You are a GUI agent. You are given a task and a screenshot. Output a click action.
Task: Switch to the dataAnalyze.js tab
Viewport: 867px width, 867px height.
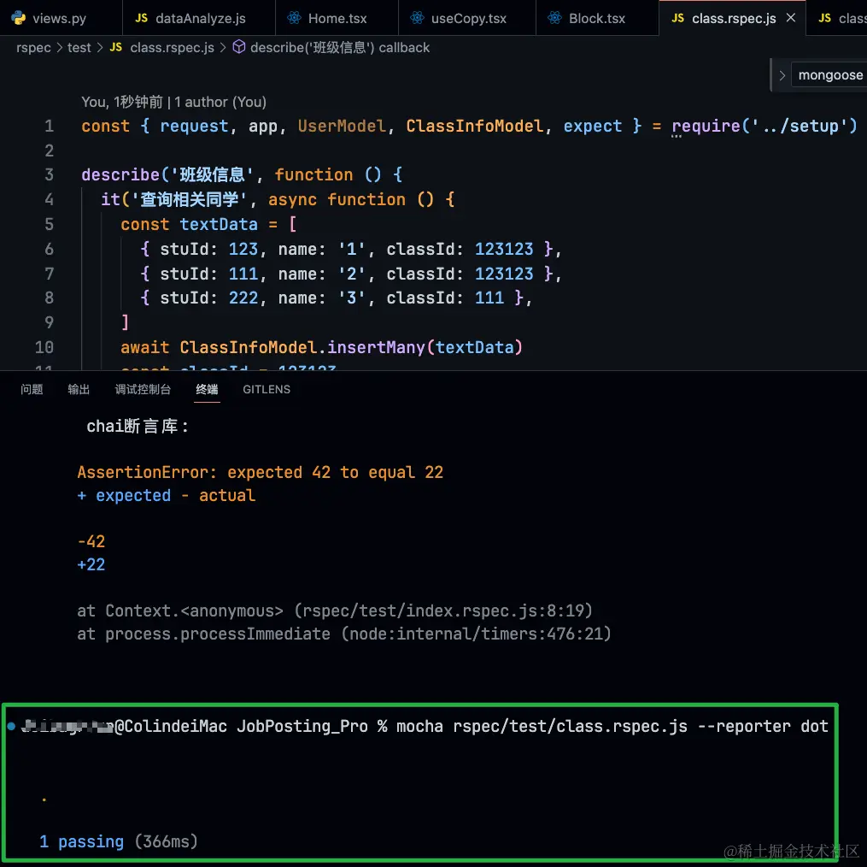[x=199, y=18]
